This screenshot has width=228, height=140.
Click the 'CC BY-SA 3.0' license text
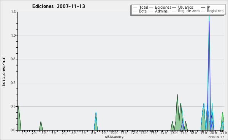click(216, 137)
